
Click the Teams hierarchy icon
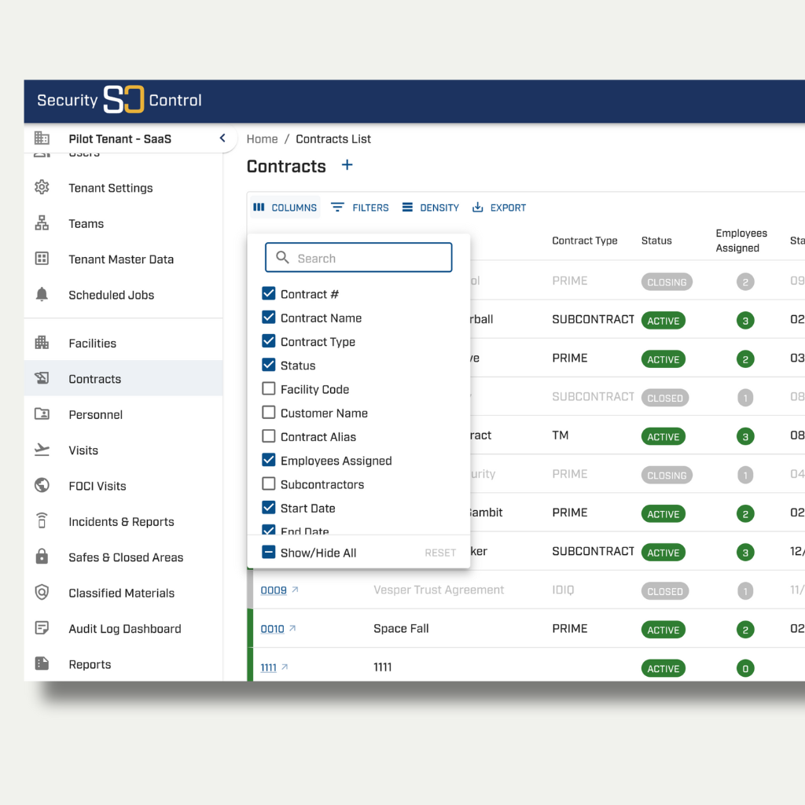[42, 223]
